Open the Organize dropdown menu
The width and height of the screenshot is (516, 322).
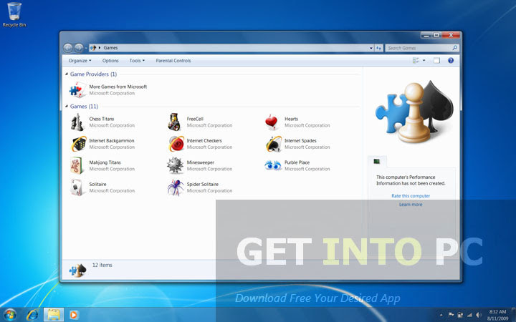pos(80,60)
